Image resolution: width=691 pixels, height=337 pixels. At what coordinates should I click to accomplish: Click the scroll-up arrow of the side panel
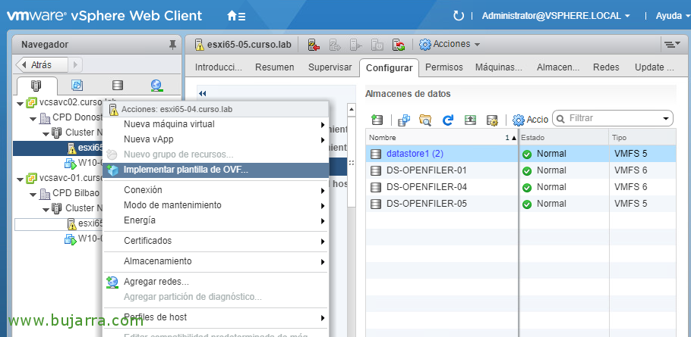[352, 108]
